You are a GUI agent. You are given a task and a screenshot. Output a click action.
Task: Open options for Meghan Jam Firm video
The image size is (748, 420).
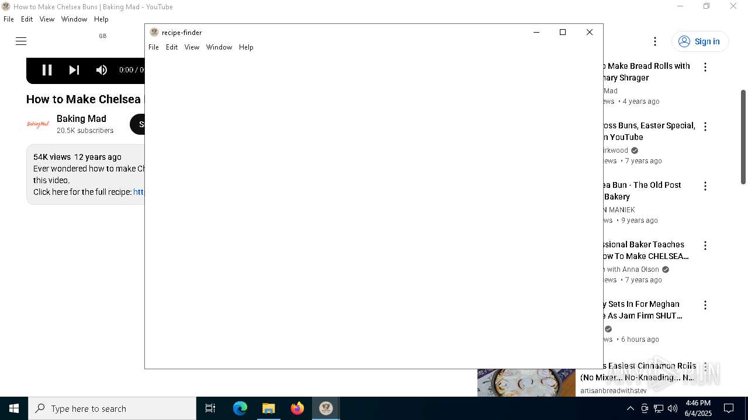click(705, 305)
